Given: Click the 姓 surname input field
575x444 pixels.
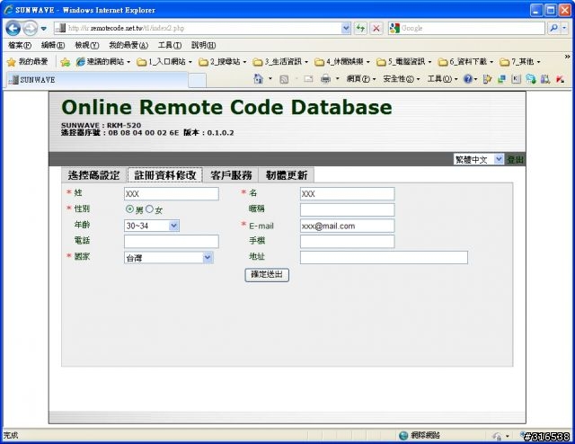Looking at the screenshot, I should [172, 194].
